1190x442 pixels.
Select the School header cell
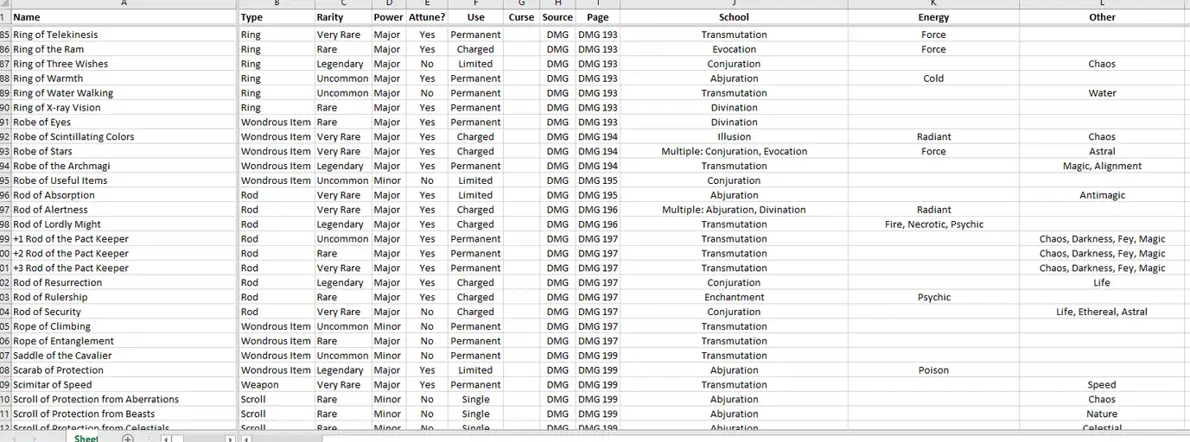click(734, 17)
